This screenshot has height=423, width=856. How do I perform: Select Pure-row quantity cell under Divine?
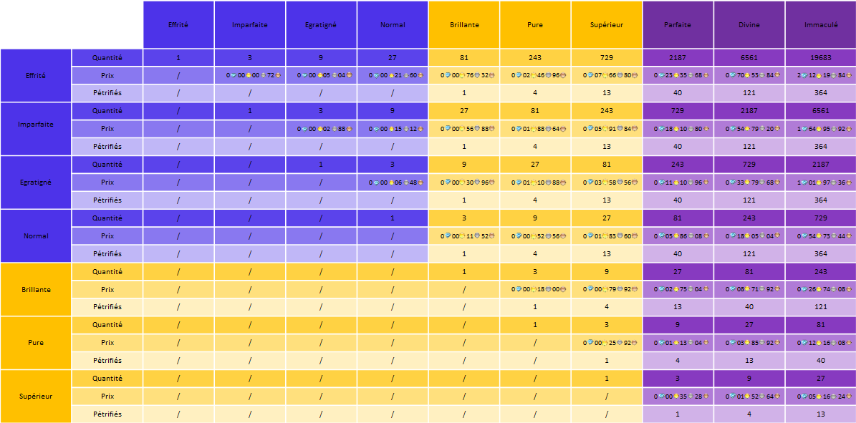point(749,325)
